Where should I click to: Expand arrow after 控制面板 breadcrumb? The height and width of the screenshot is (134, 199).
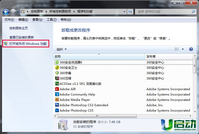point(46,12)
